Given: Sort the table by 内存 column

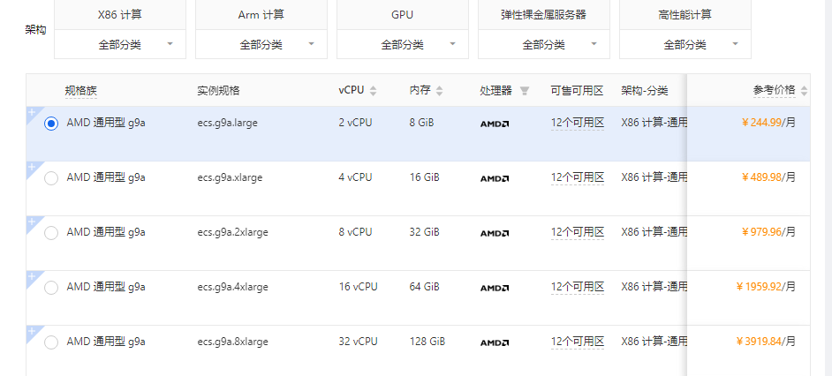Looking at the screenshot, I should pyautogui.click(x=439, y=91).
